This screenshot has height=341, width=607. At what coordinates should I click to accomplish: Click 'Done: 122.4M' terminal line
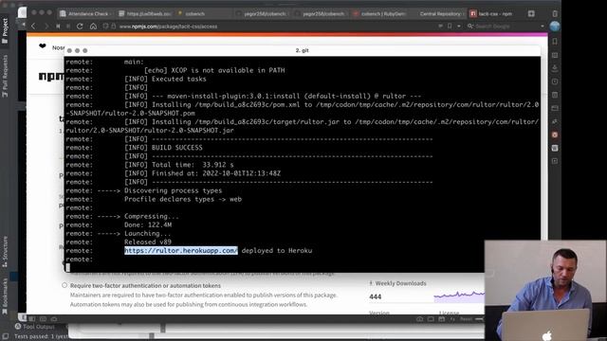148,224
